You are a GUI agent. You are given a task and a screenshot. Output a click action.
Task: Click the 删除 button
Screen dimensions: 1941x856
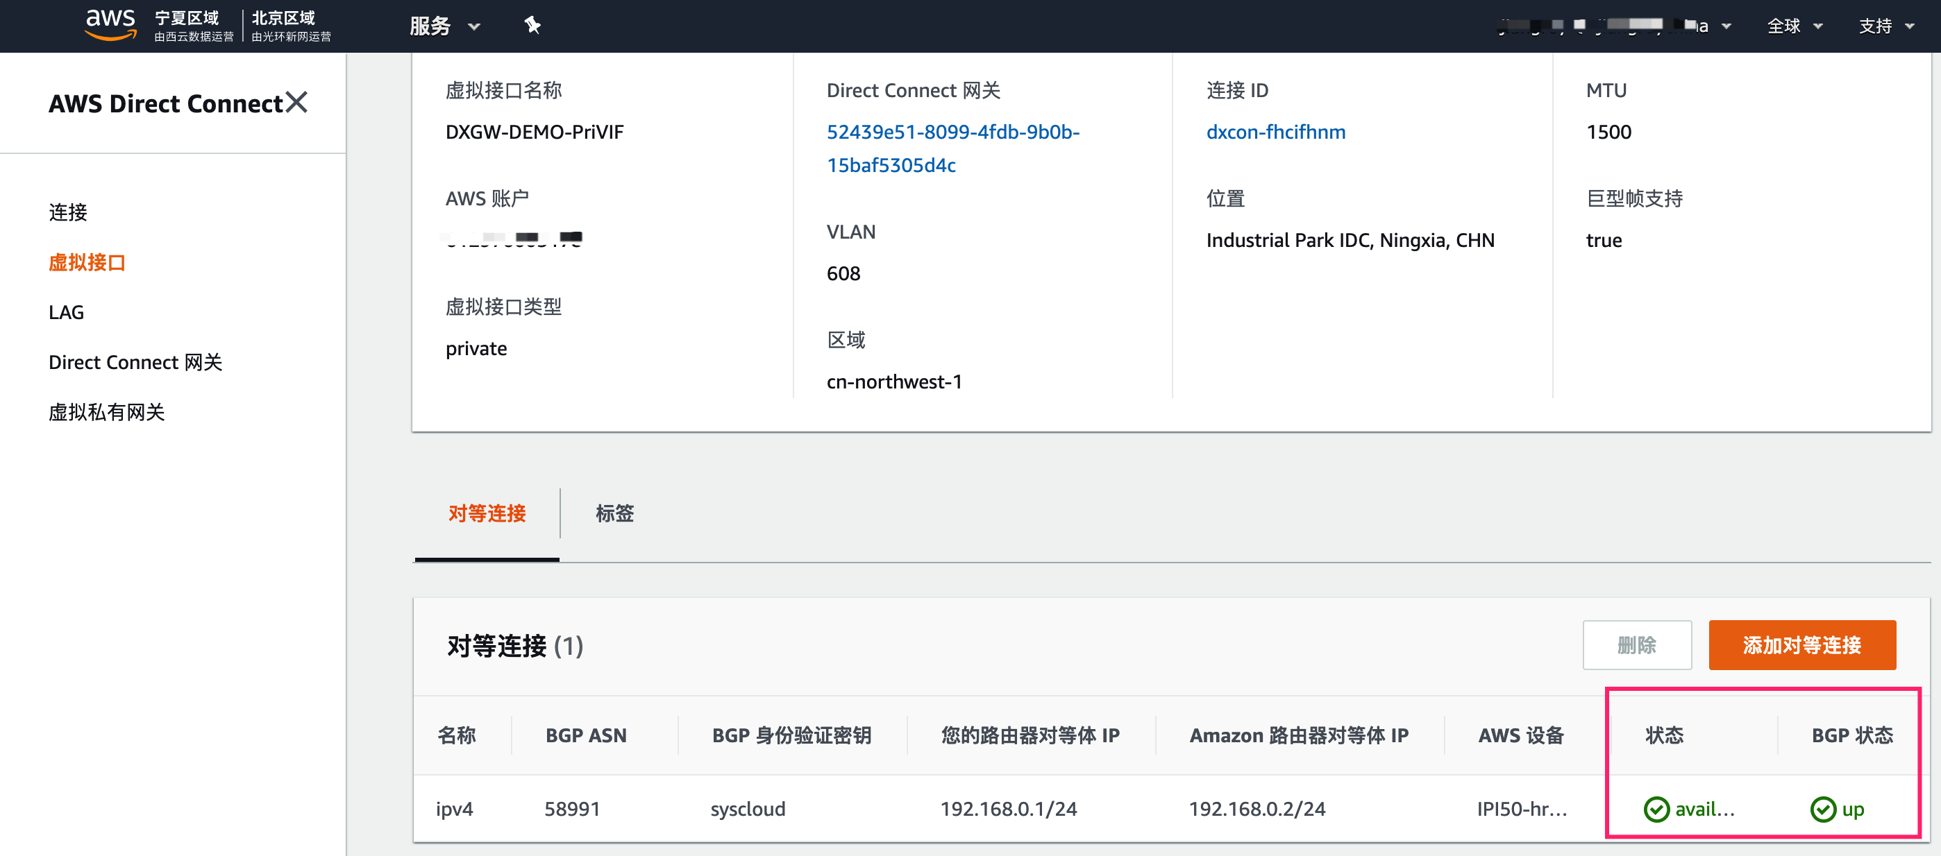[x=1636, y=645]
